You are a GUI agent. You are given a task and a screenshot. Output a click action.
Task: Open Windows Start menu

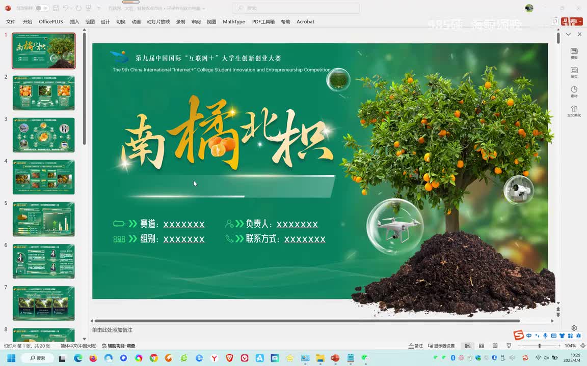11,358
